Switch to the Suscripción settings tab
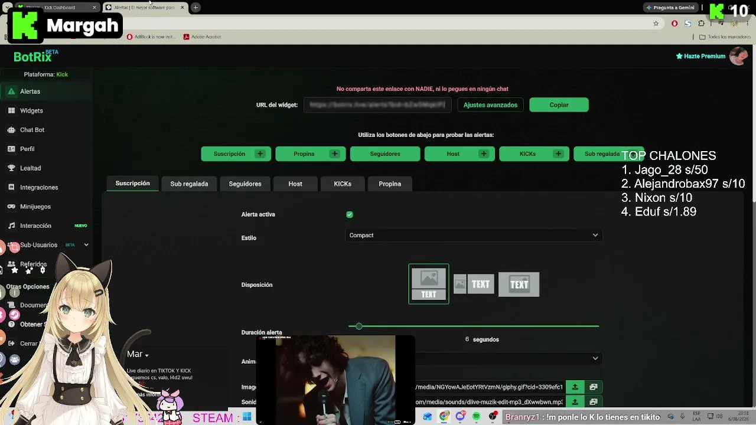756x425 pixels. pyautogui.click(x=133, y=184)
